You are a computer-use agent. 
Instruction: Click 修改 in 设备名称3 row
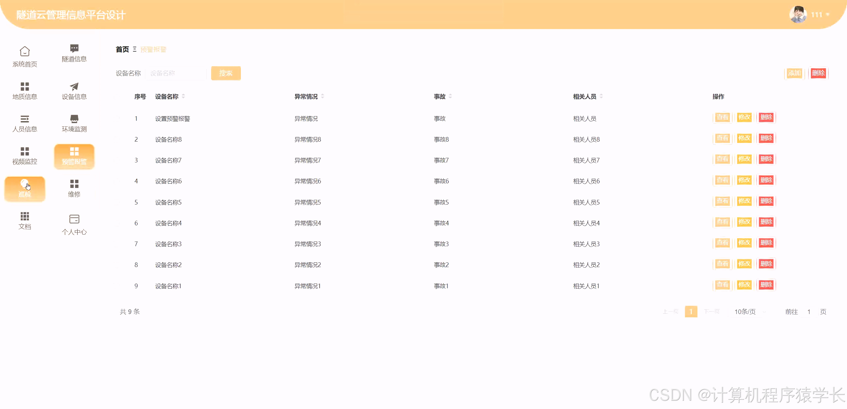744,243
